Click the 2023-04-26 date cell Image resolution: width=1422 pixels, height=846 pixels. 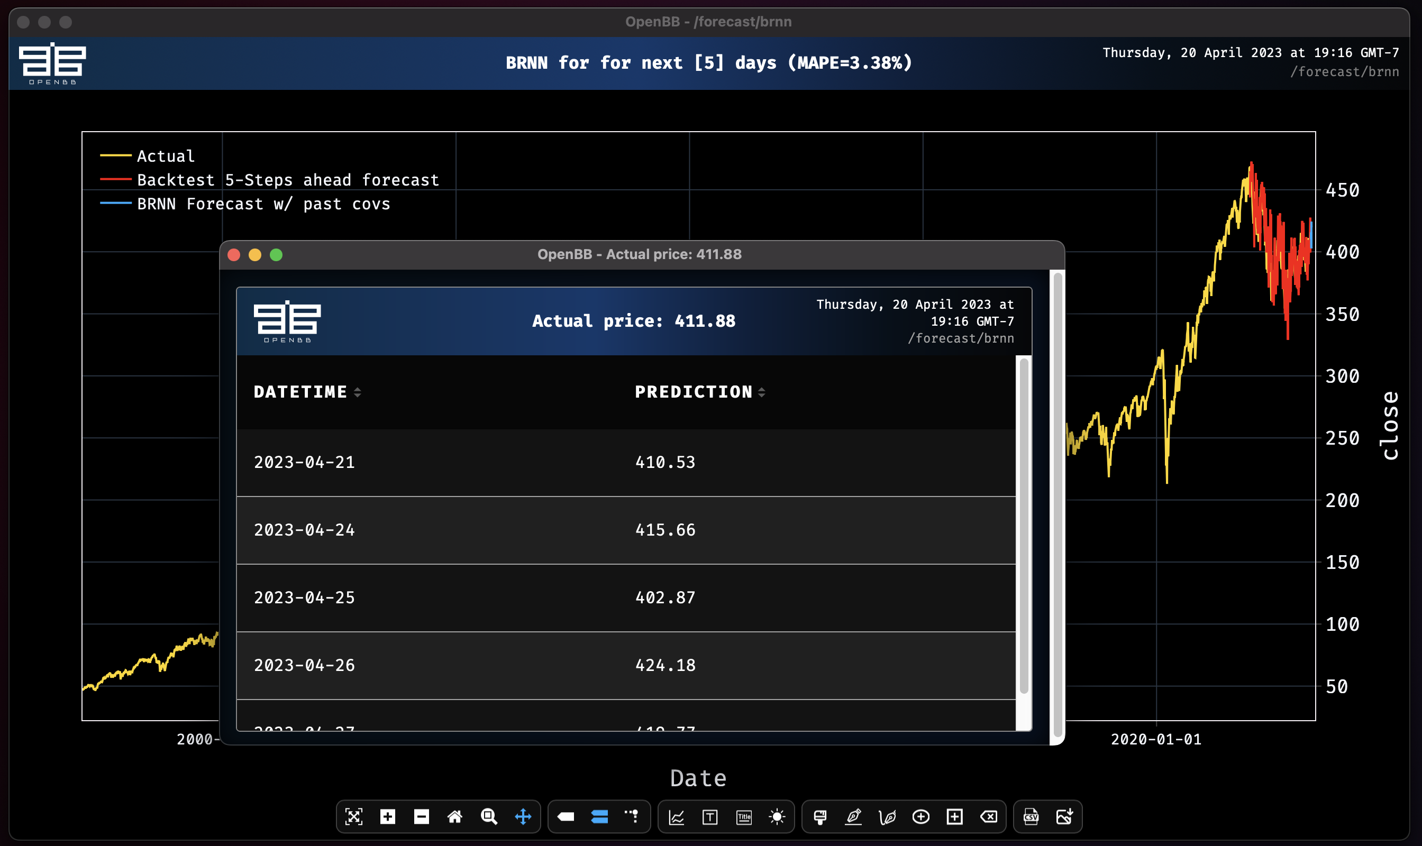[x=305, y=665]
